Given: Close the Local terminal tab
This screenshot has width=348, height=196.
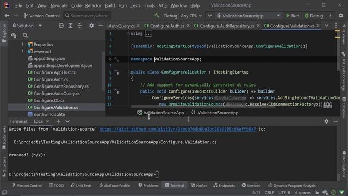Looking at the screenshot, I should tap(47, 121).
